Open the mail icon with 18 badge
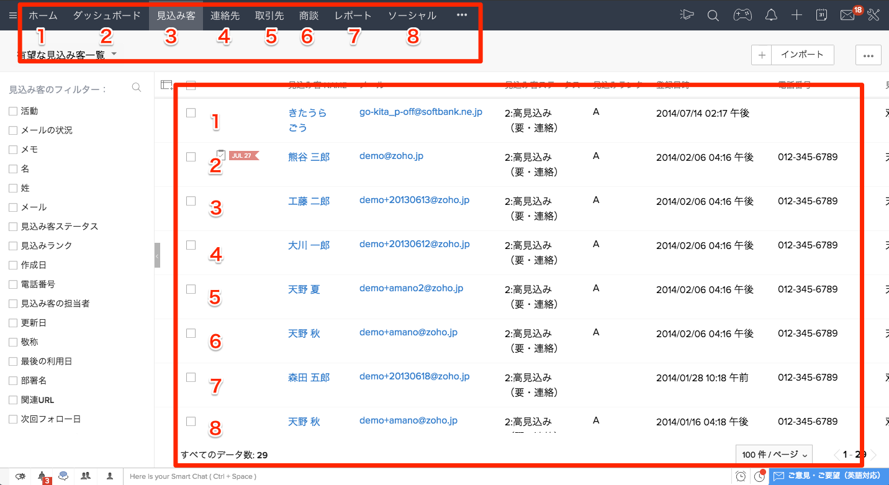The height and width of the screenshot is (485, 889). click(x=847, y=16)
